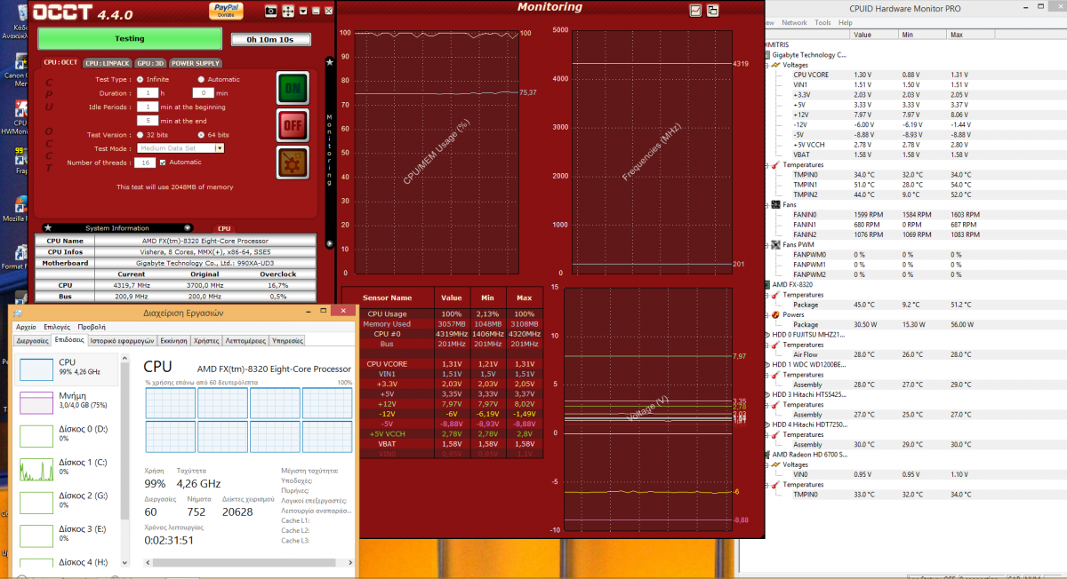Open the Tools menu in HWMonitor
The width and height of the screenshot is (1067, 579).
[x=822, y=22]
